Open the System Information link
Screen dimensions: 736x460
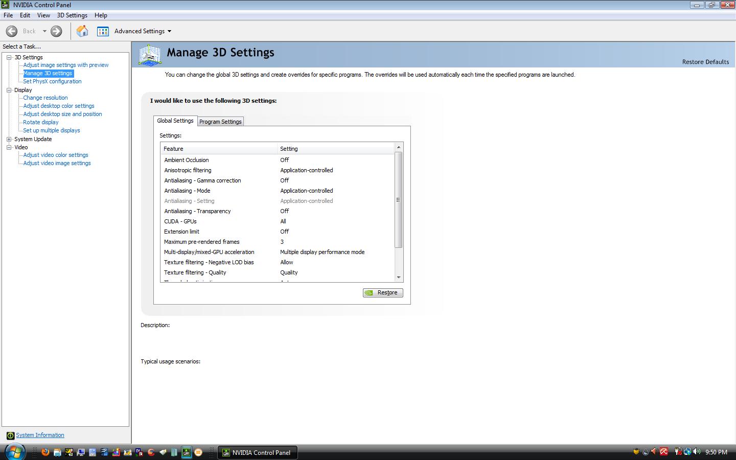(x=40, y=435)
